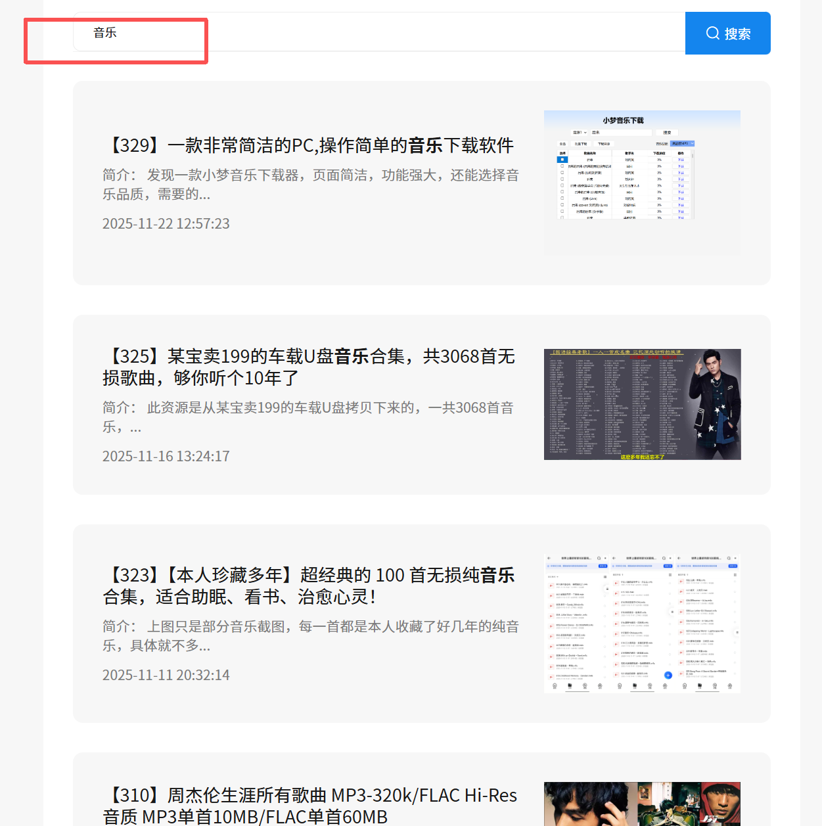Click the 小梦音乐下载 screenshot thumbnail
Screen dimensions: 822x826
(642, 183)
